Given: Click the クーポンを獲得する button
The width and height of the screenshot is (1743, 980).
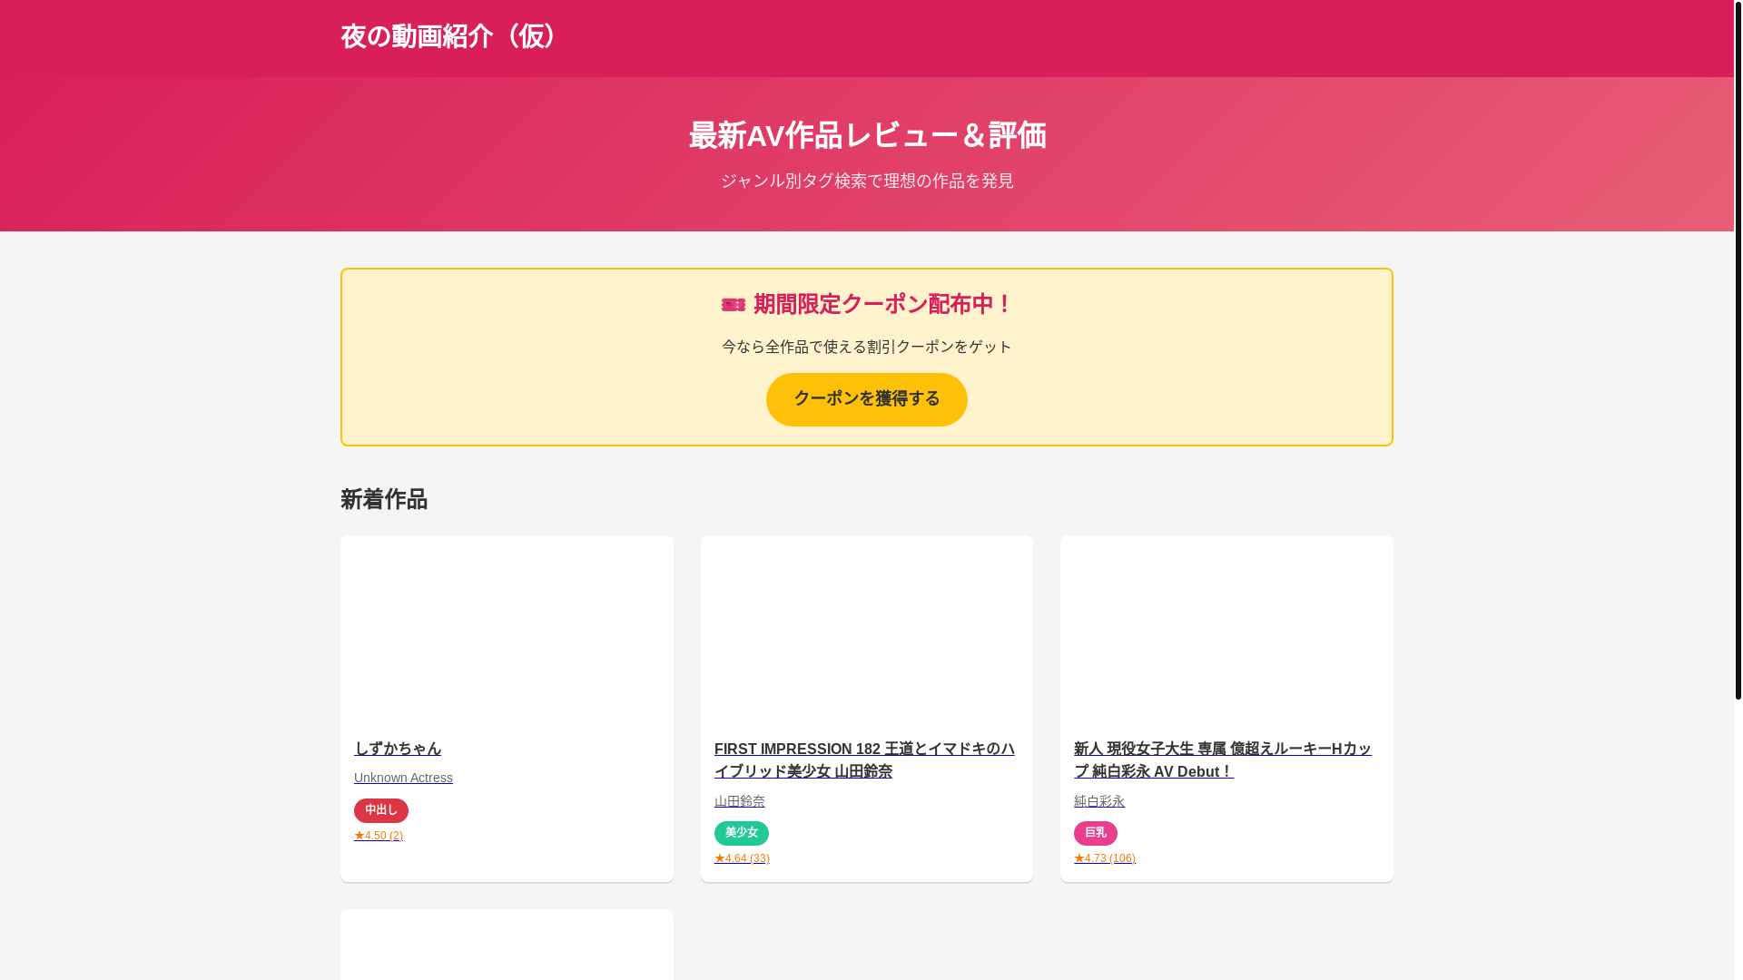Looking at the screenshot, I should 866,399.
